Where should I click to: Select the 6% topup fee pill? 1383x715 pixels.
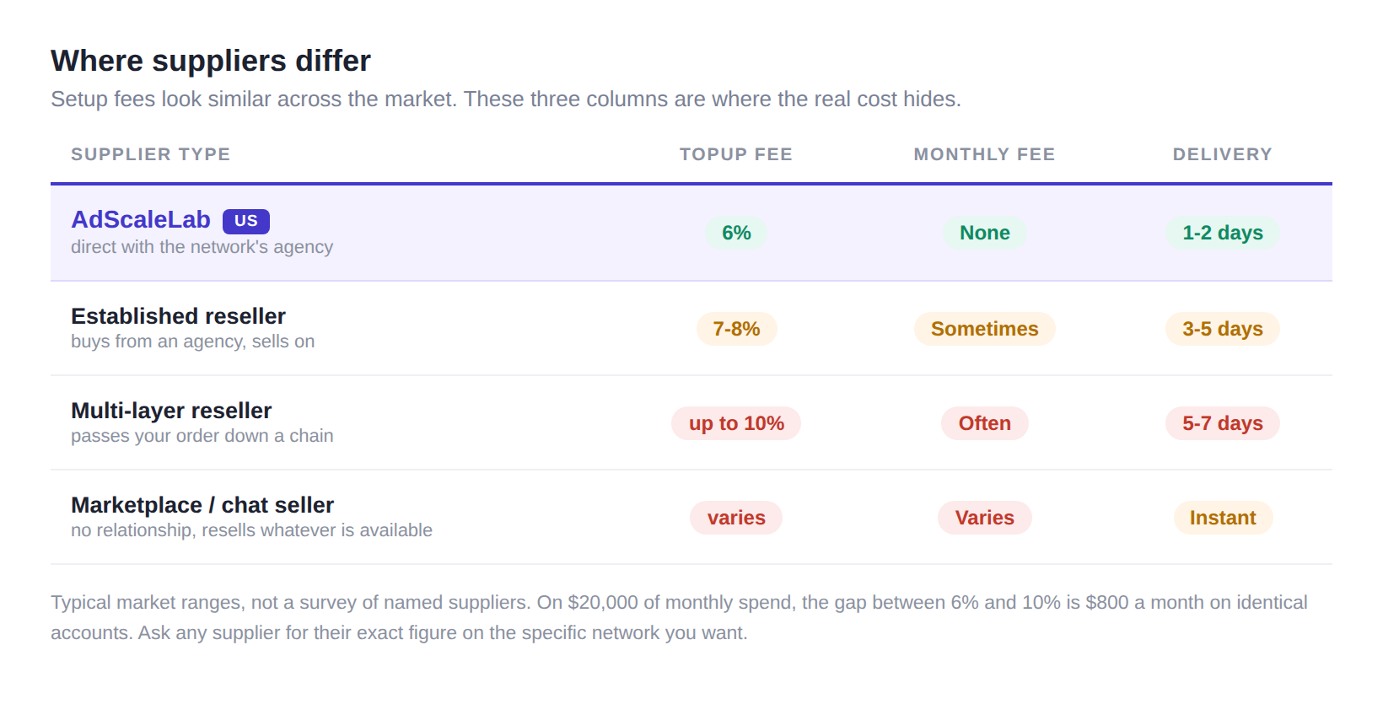click(x=736, y=233)
